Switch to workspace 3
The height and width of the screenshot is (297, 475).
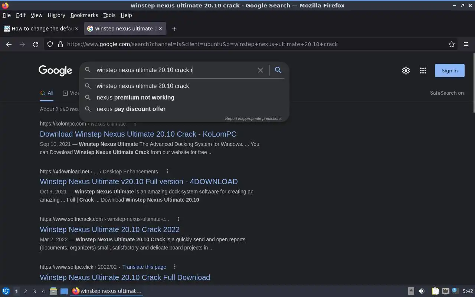pyautogui.click(x=34, y=291)
